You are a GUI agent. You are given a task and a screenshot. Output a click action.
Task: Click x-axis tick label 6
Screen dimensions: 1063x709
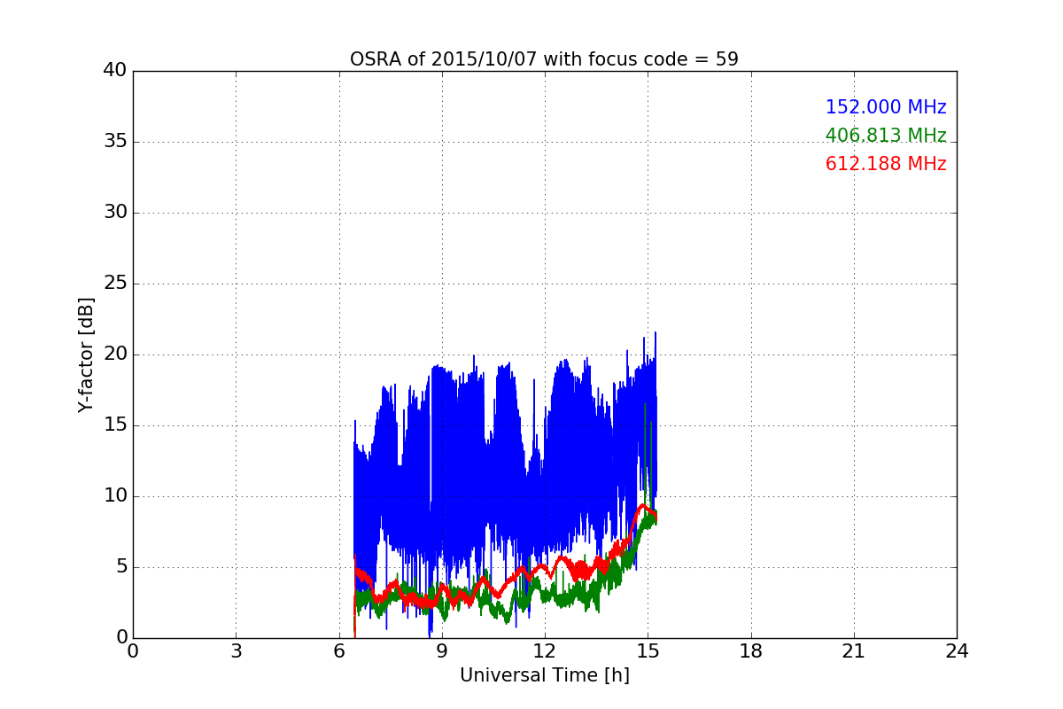point(338,651)
